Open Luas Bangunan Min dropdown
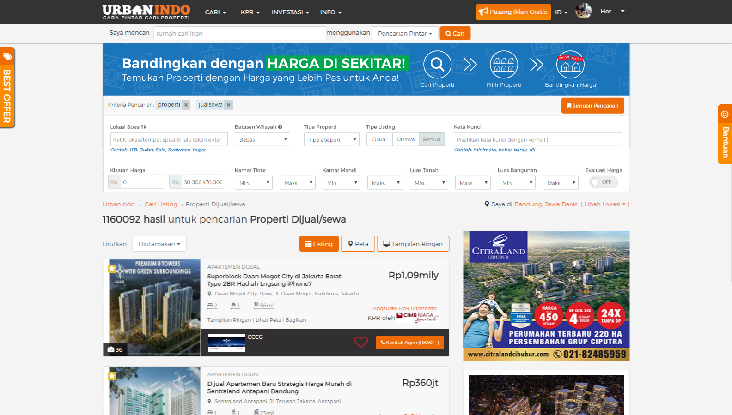 click(517, 183)
